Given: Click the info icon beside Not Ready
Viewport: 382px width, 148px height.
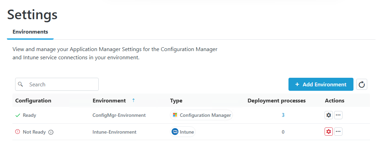Looking at the screenshot, I should [x=51, y=132].
